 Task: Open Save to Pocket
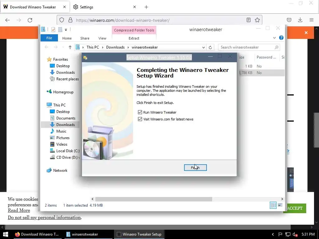point(289,20)
